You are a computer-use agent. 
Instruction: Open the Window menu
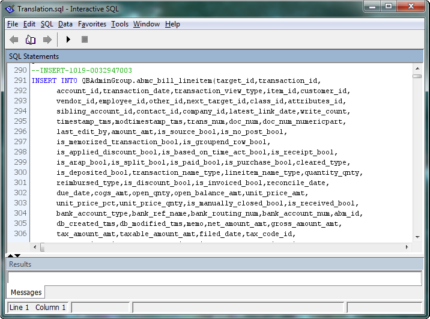[x=147, y=24]
